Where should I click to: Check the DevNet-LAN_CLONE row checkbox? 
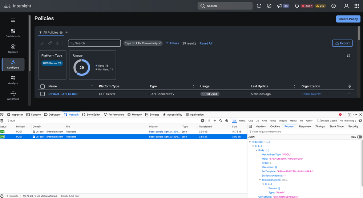click(x=43, y=94)
